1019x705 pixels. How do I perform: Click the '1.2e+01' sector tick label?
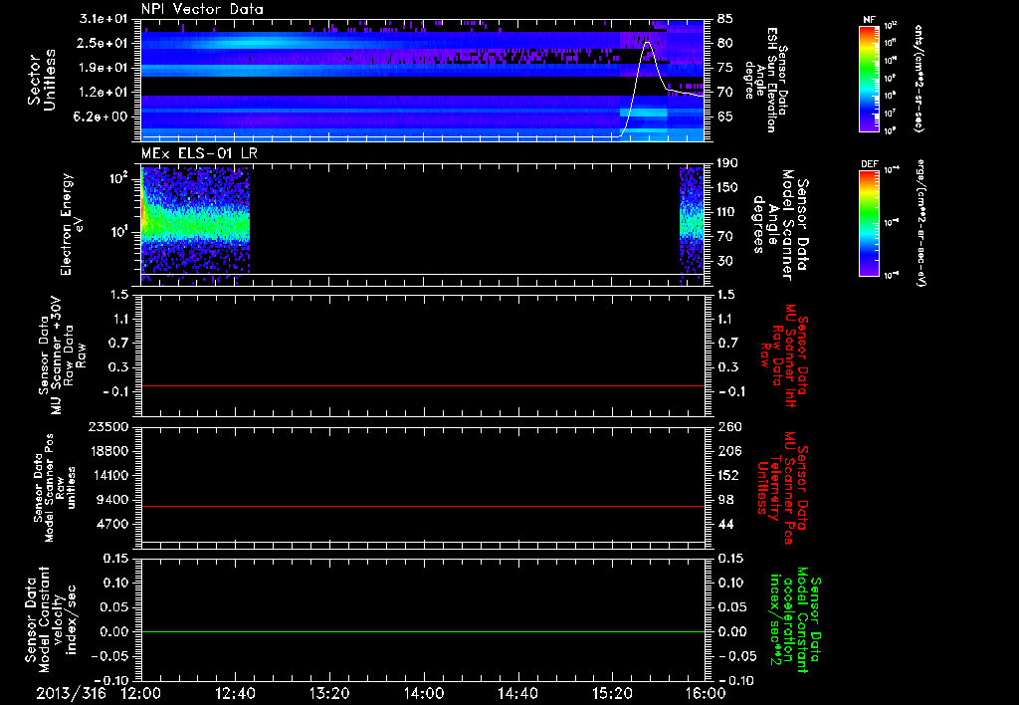103,93
